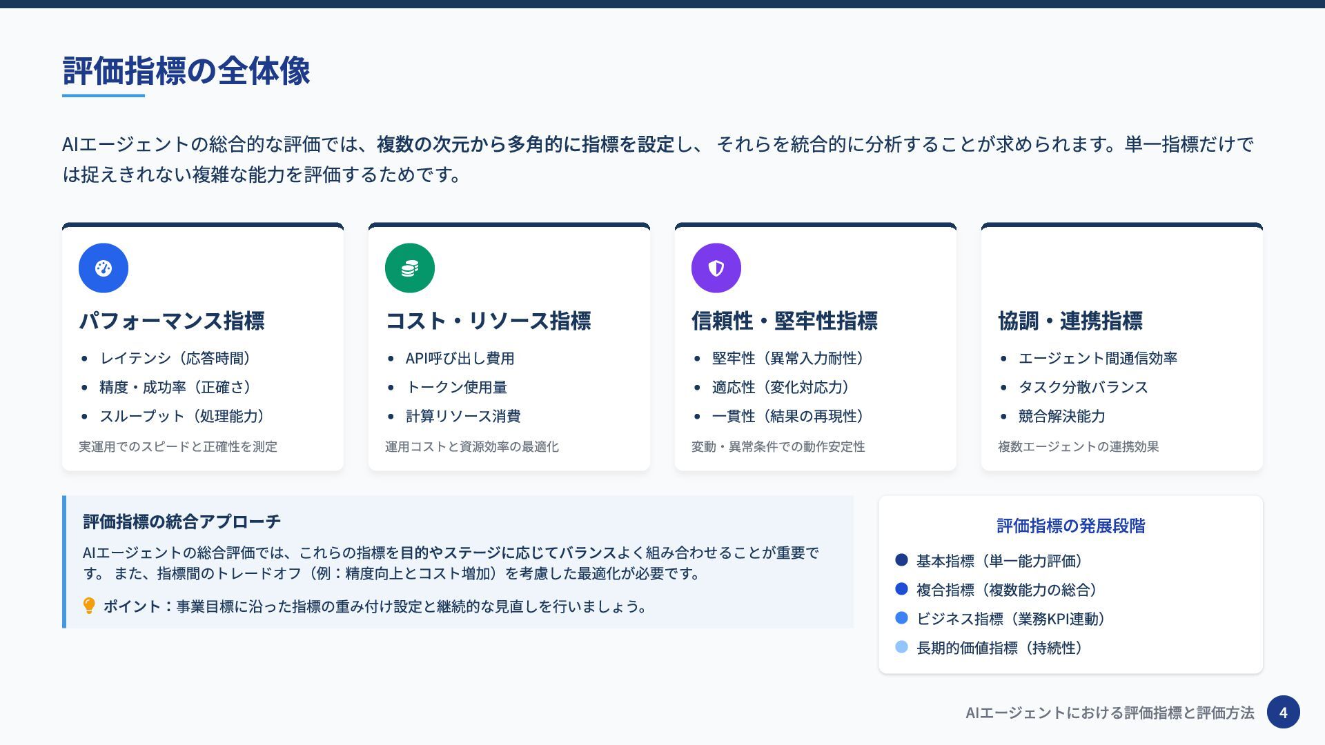Click the bullet エージェント間通信効率
The image size is (1325, 745).
click(1098, 358)
